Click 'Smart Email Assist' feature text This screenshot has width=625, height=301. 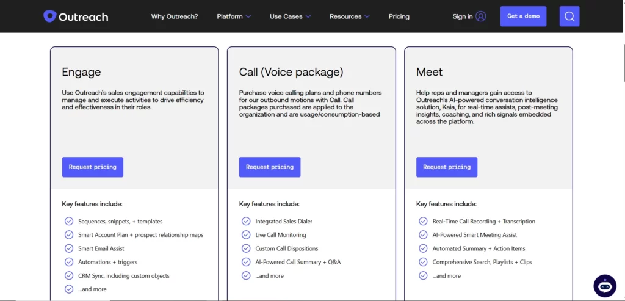tap(101, 248)
